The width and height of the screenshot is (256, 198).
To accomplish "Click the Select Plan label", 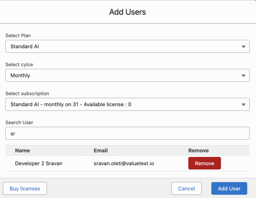I will point(18,35).
